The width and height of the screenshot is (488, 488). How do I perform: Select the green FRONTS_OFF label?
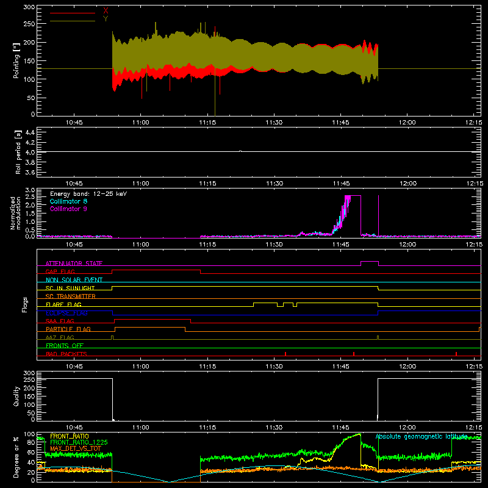(65, 345)
